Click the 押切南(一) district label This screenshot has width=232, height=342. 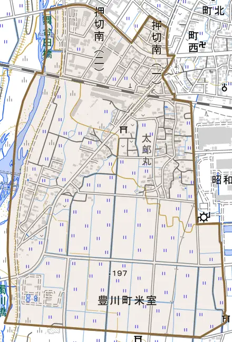click(157, 52)
